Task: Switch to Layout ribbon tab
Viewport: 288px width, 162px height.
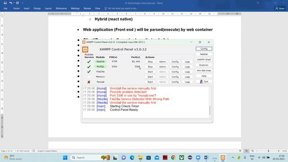Action: point(48,9)
